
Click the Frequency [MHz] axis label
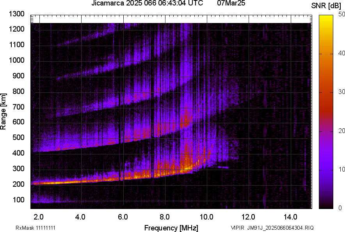pyautogui.click(x=171, y=228)
